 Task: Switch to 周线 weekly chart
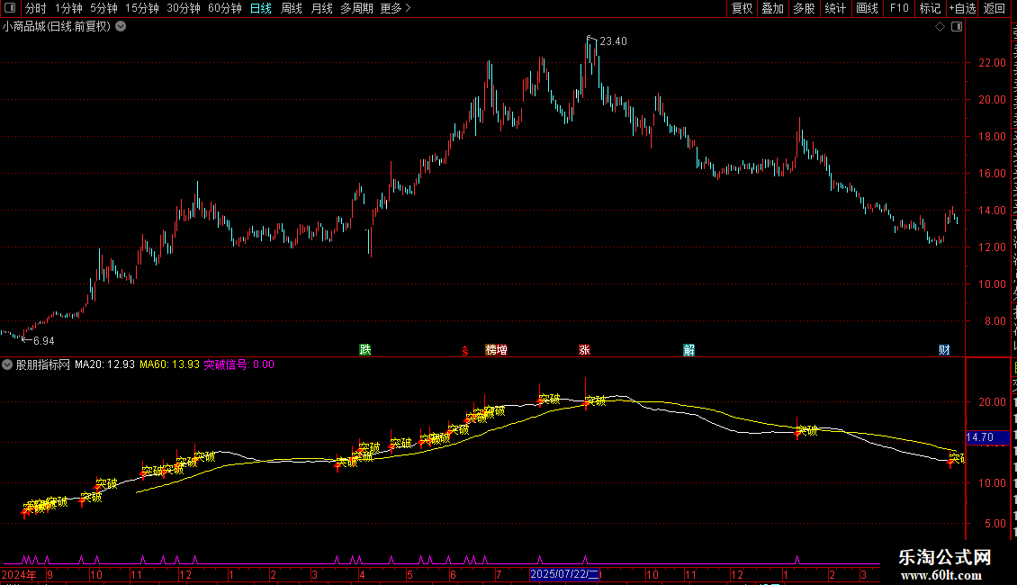click(x=292, y=8)
